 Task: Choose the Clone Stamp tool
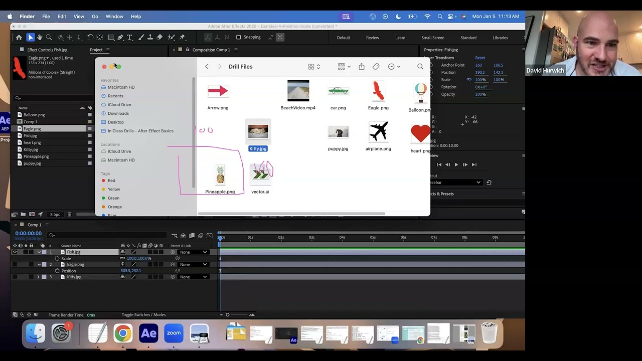coord(150,37)
